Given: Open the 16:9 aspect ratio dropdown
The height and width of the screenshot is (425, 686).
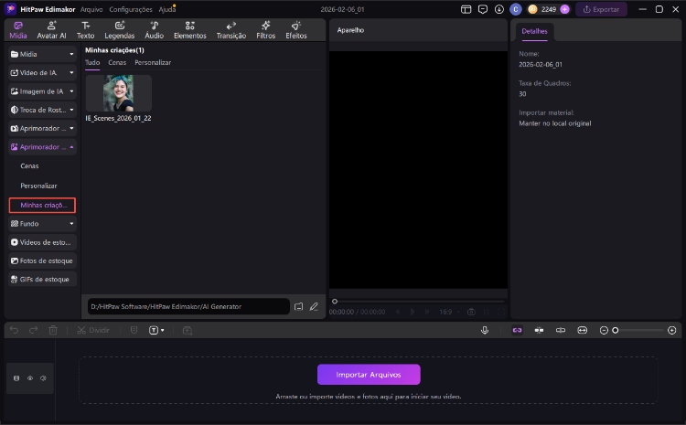Looking at the screenshot, I should tap(449, 312).
